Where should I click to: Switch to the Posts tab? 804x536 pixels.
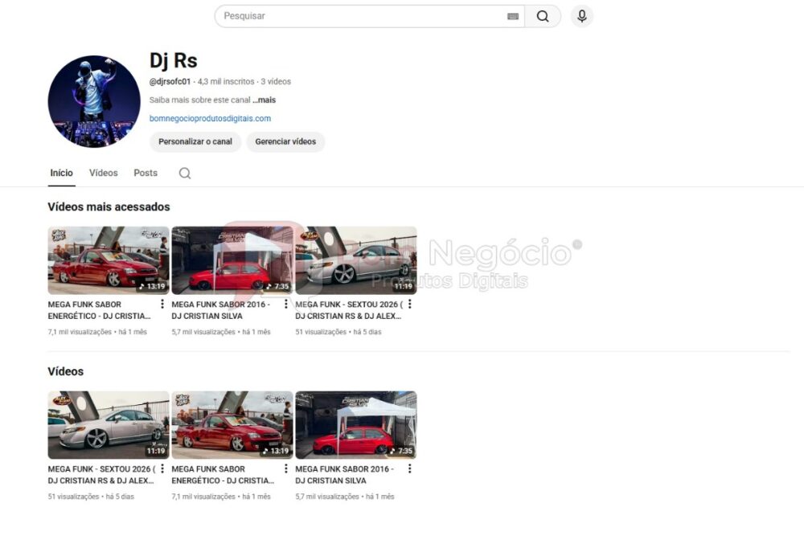click(146, 174)
